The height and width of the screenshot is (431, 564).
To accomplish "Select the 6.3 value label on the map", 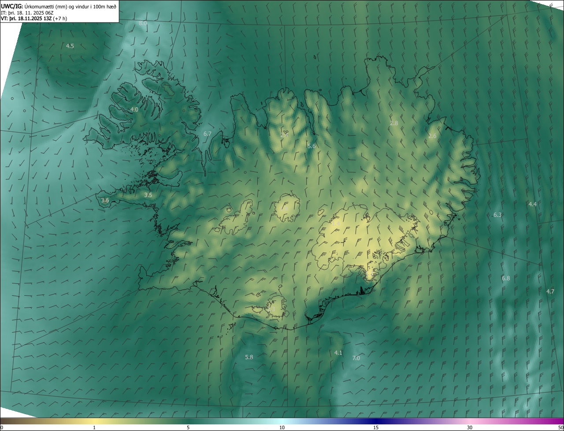I will (497, 215).
